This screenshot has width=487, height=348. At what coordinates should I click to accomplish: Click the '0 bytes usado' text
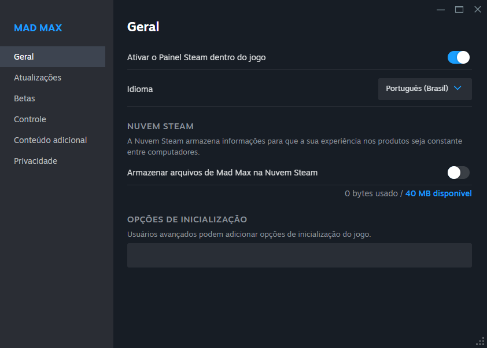(371, 193)
